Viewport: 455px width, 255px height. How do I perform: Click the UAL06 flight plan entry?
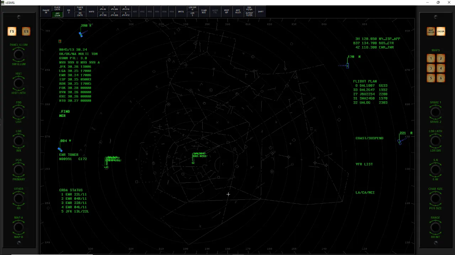[370, 103]
